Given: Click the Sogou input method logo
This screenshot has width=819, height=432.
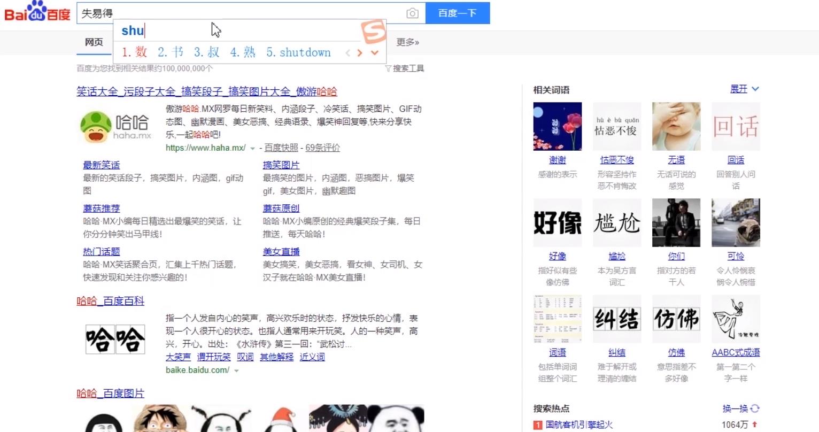Looking at the screenshot, I should [373, 31].
